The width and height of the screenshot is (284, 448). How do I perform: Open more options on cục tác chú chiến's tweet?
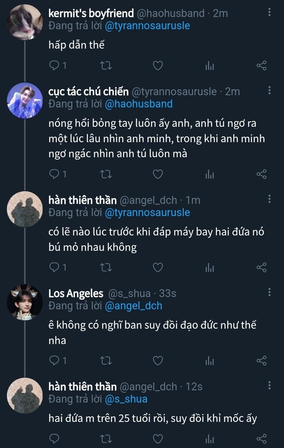coord(269,91)
